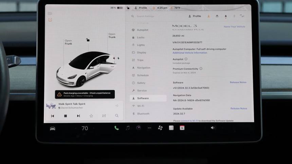Search media with the magnifier icon
The height and width of the screenshot is (164, 292).
coord(117,116)
